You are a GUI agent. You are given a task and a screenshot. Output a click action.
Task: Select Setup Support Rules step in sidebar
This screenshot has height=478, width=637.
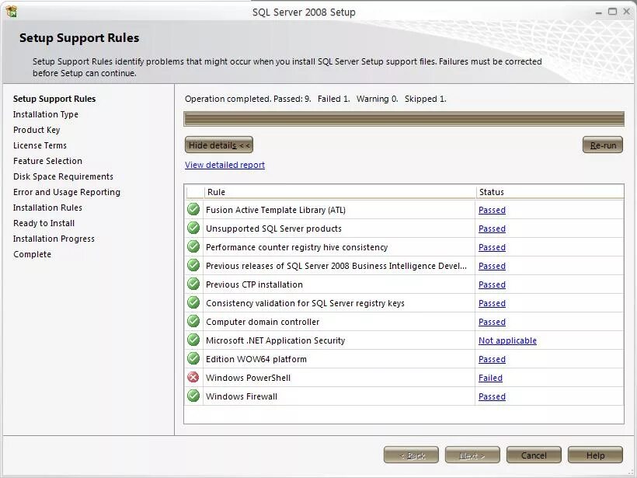point(54,99)
